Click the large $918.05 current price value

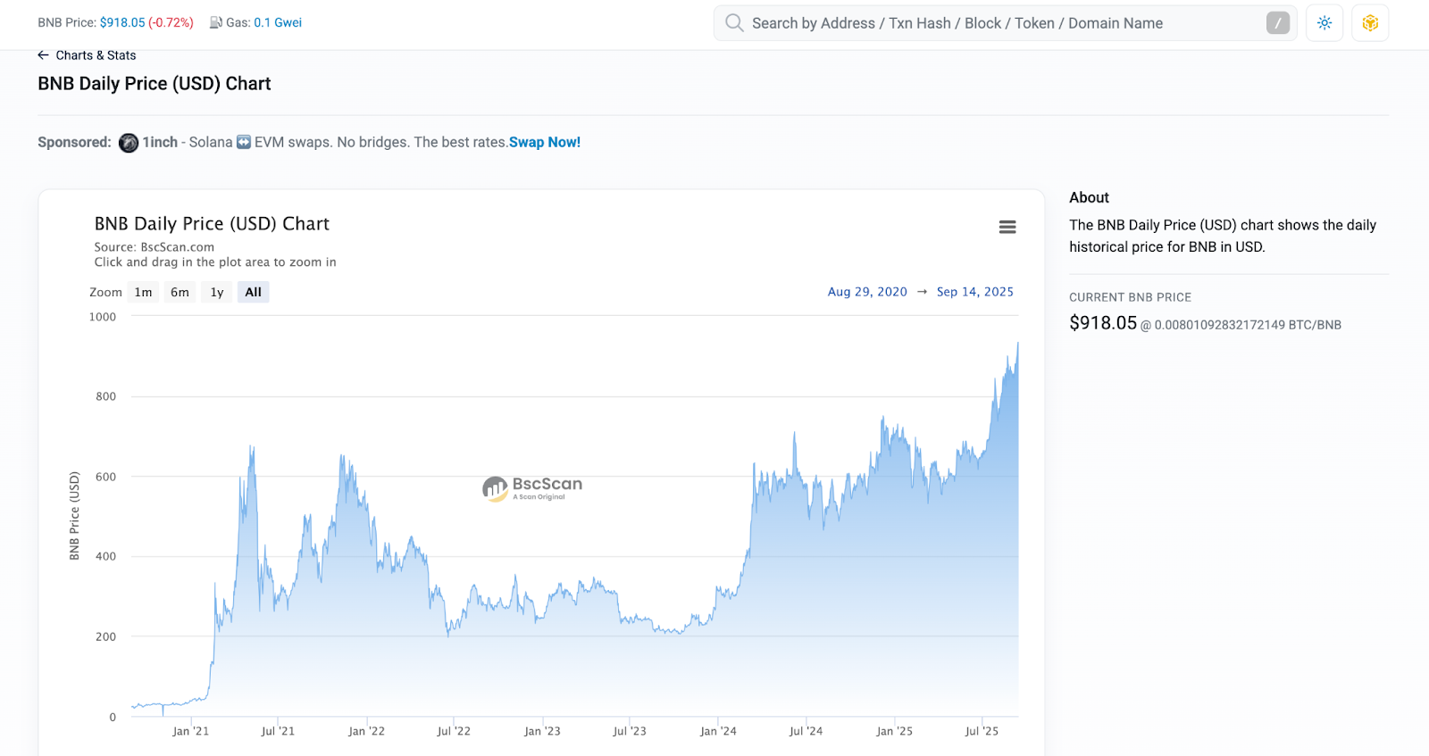pos(1103,323)
